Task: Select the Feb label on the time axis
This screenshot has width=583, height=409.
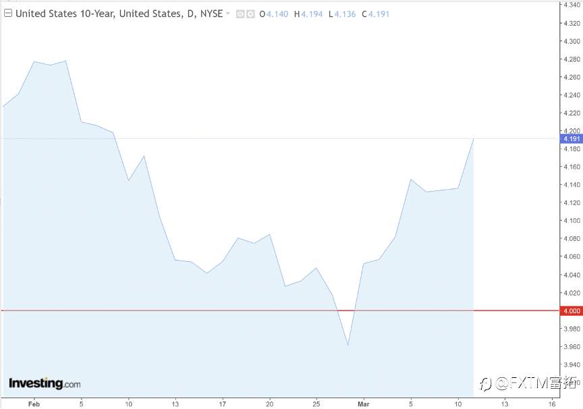Action: pyautogui.click(x=34, y=404)
